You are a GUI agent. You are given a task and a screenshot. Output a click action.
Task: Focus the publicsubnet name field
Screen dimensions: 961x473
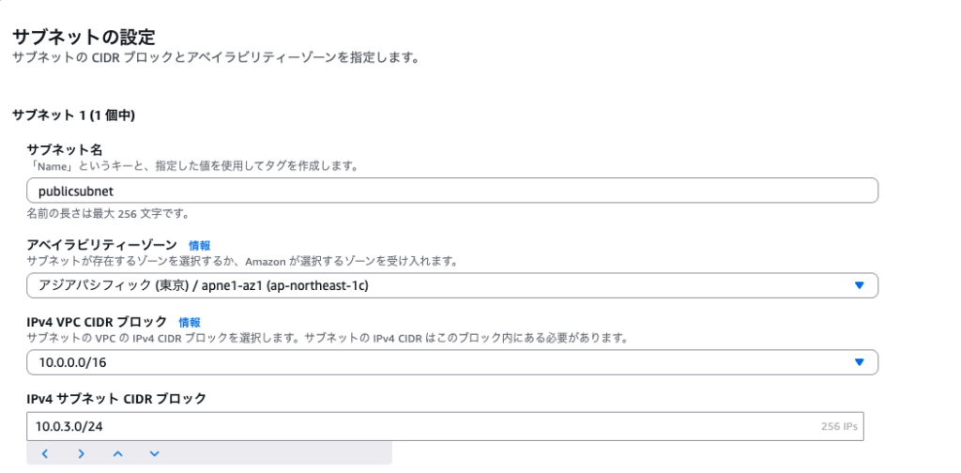[x=451, y=191]
